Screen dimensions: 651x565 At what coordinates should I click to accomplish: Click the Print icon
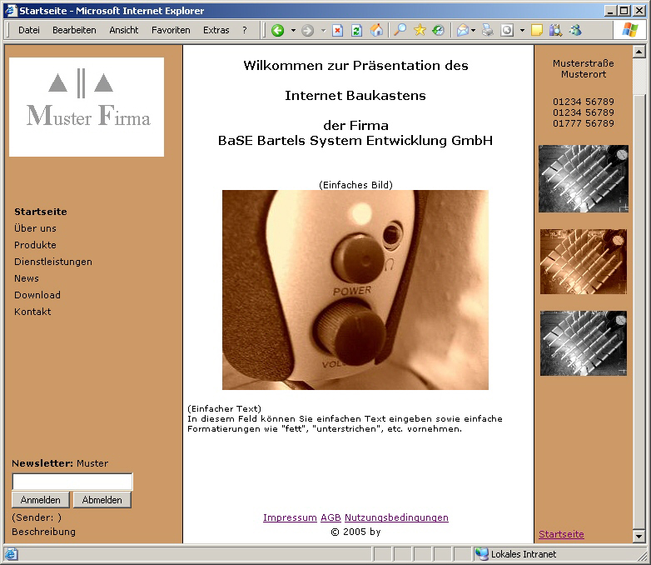click(x=488, y=30)
